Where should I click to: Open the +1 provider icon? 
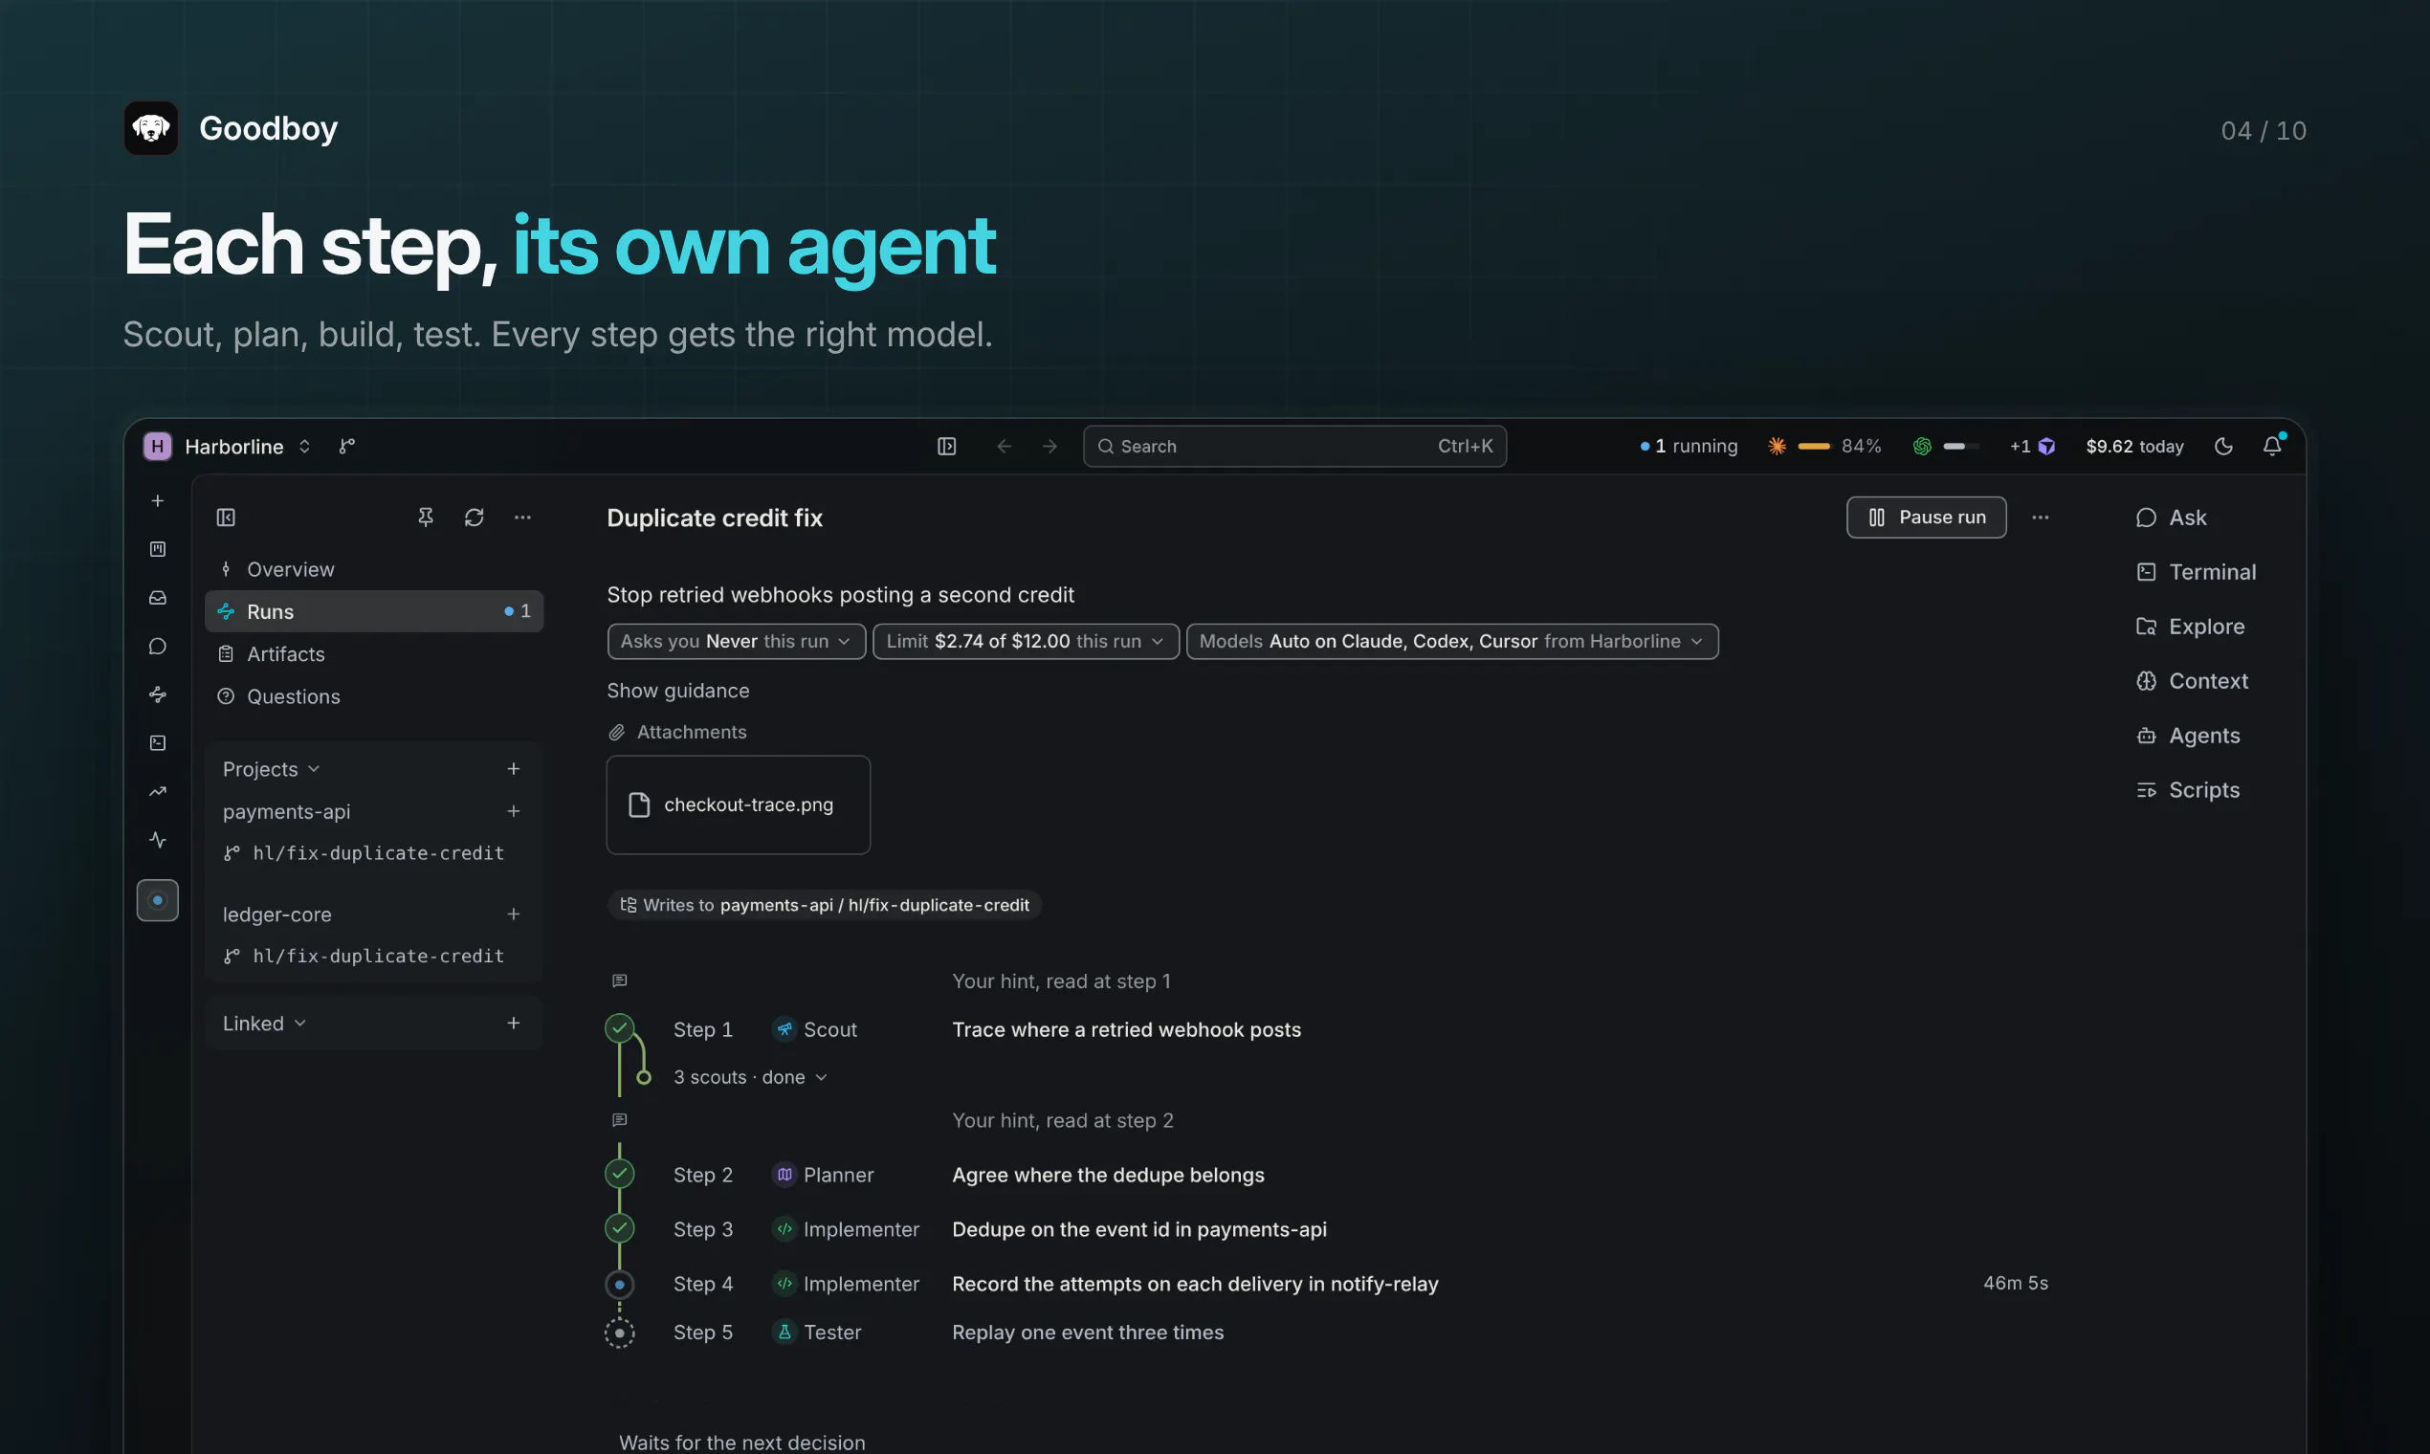pos(2032,447)
